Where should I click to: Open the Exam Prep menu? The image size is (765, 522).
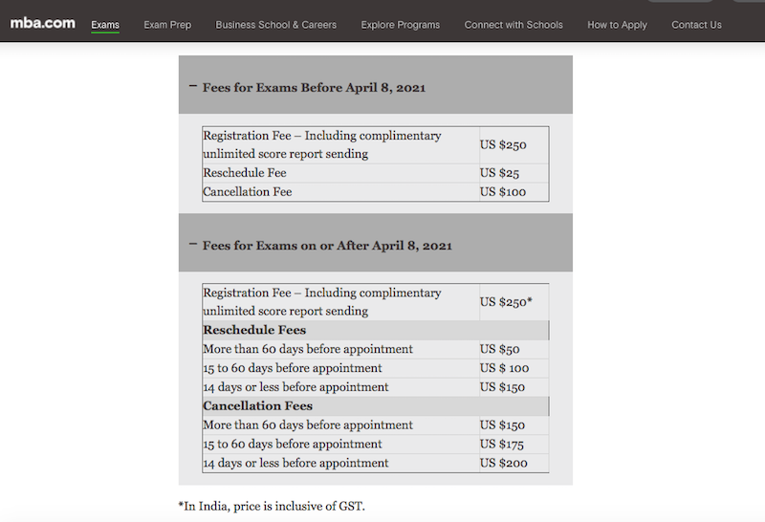point(167,25)
